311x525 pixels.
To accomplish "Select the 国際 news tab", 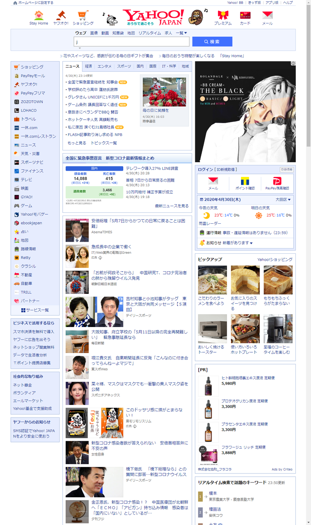I will (153, 66).
